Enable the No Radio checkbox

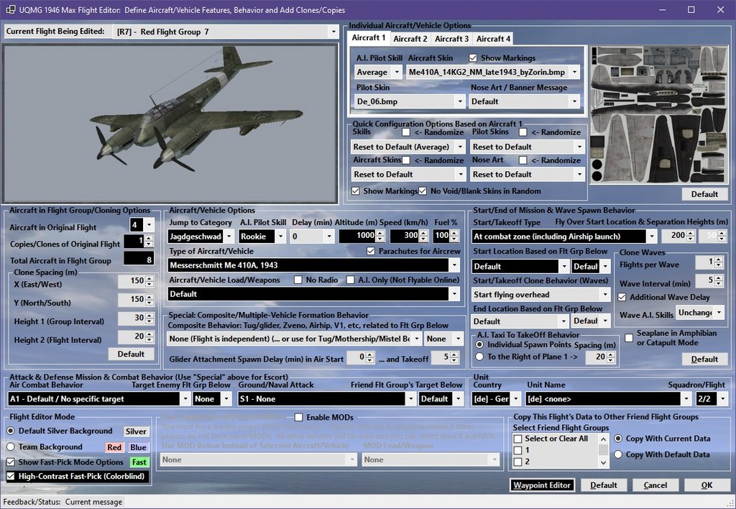(x=298, y=280)
